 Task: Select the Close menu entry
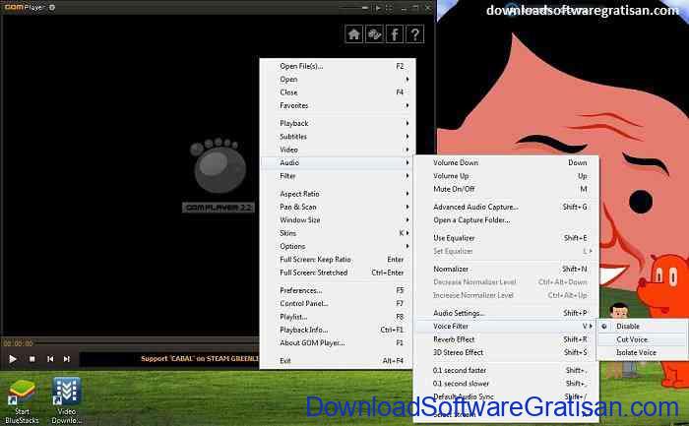point(337,92)
